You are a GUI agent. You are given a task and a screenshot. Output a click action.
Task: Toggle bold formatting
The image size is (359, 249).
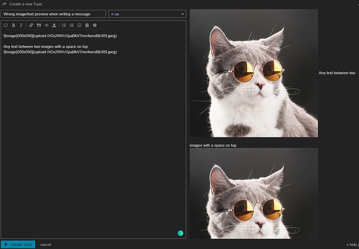[14, 25]
